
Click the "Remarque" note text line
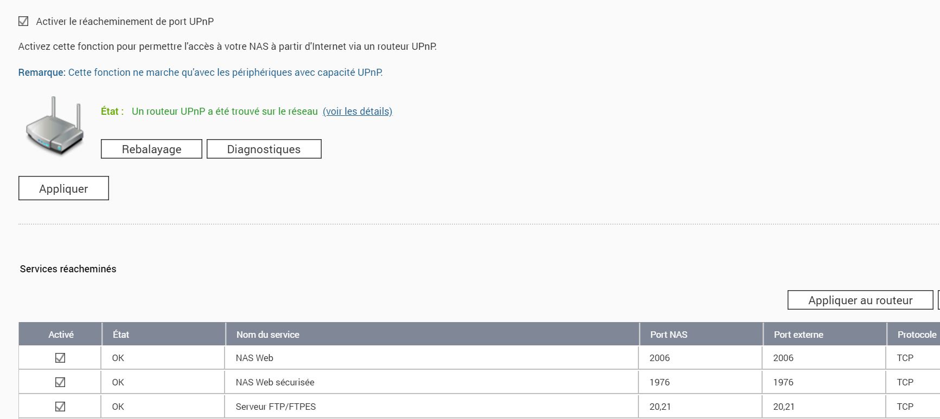(x=201, y=71)
